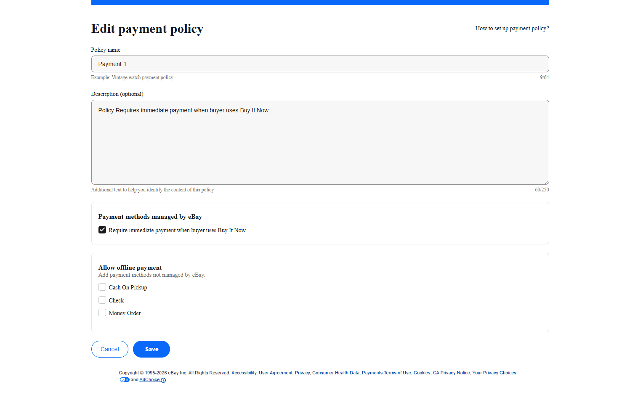Open the User Agreement page
The width and height of the screenshot is (630, 395).
click(x=275, y=373)
